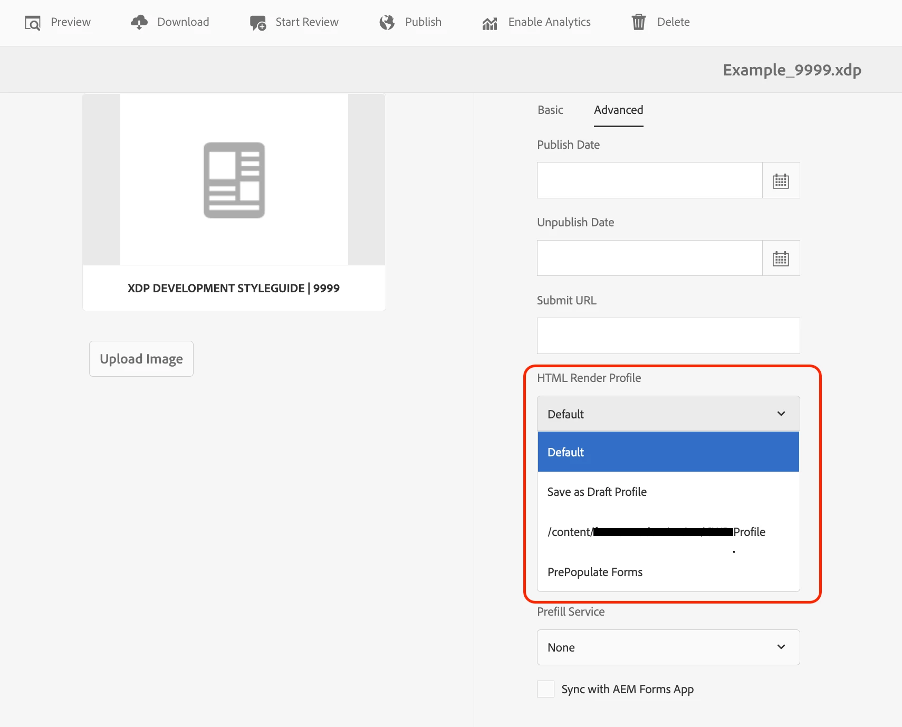The height and width of the screenshot is (727, 902).
Task: Choose the highlighted Default option
Action: (x=668, y=452)
